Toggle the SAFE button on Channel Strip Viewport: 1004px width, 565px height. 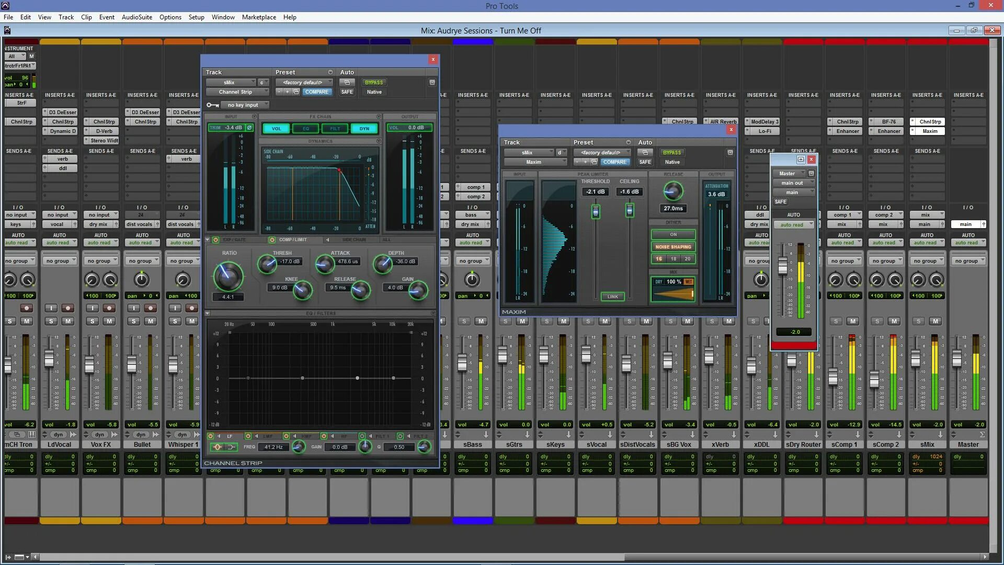(347, 92)
